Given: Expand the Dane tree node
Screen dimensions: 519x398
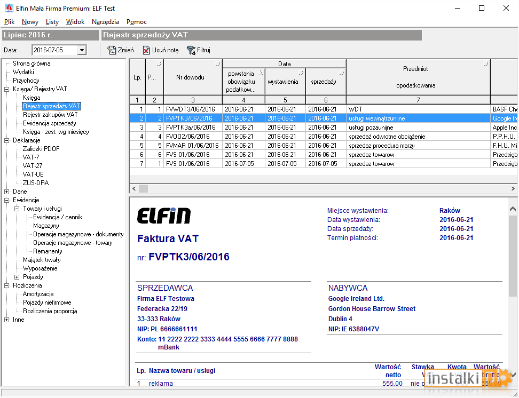Looking at the screenshot, I should point(6,192).
